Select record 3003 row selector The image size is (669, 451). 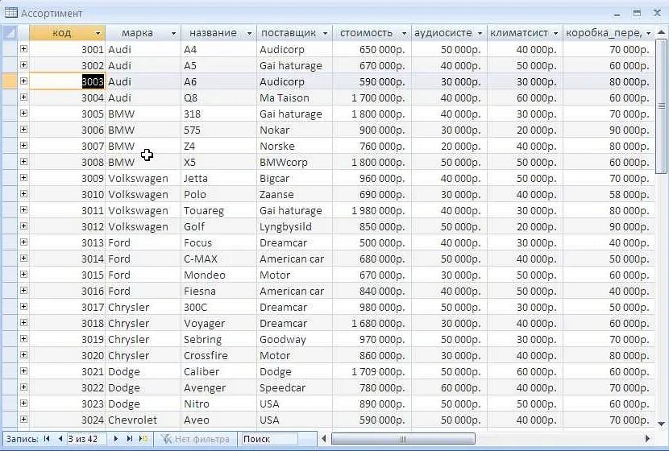(x=10, y=81)
